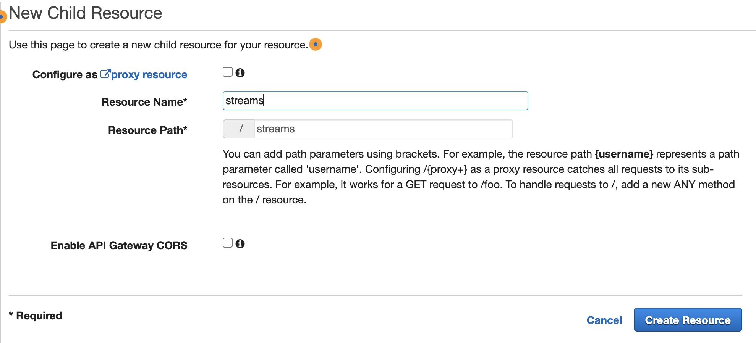Click the orange hint dot beside page title
Screen dimensions: 756x343
tap(2, 17)
